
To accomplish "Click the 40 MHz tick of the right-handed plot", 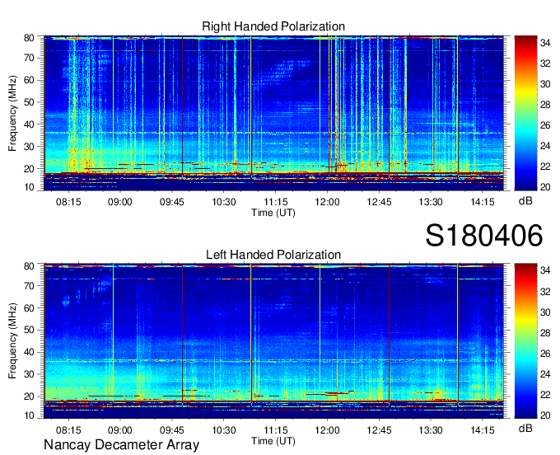I will pos(30,124).
